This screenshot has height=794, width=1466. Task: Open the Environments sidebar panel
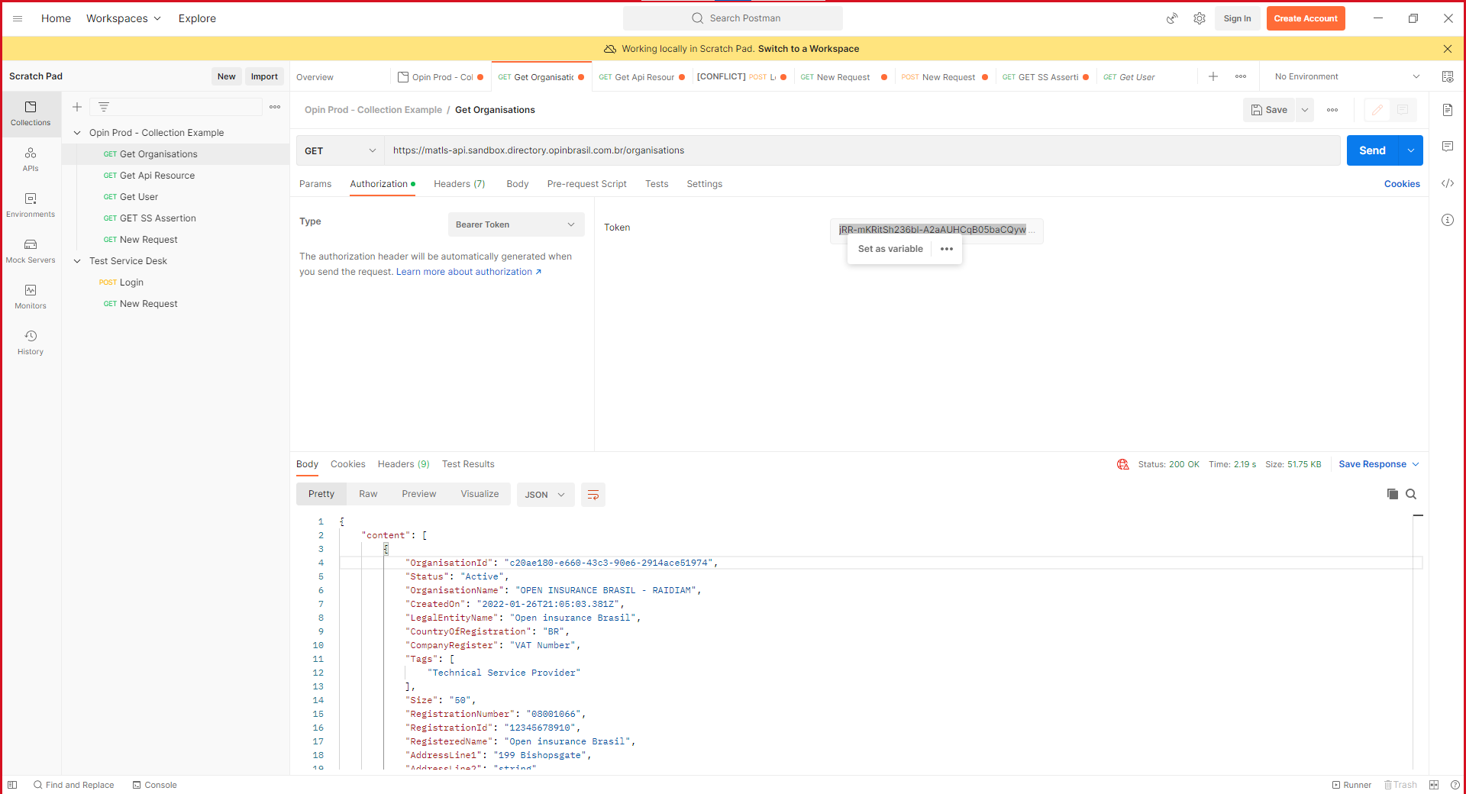click(31, 205)
